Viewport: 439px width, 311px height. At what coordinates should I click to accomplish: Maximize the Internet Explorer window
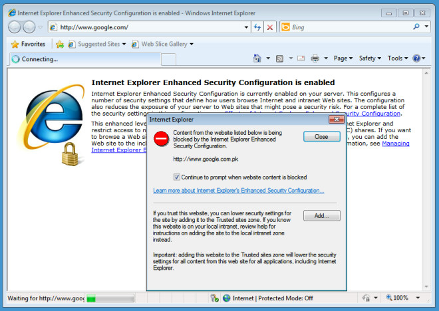coord(406,13)
